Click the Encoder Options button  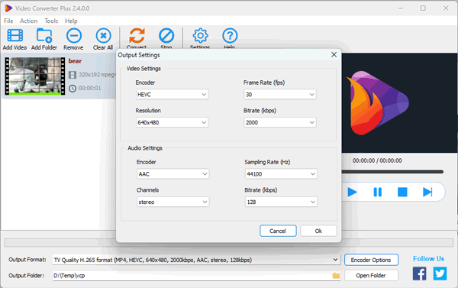click(371, 260)
